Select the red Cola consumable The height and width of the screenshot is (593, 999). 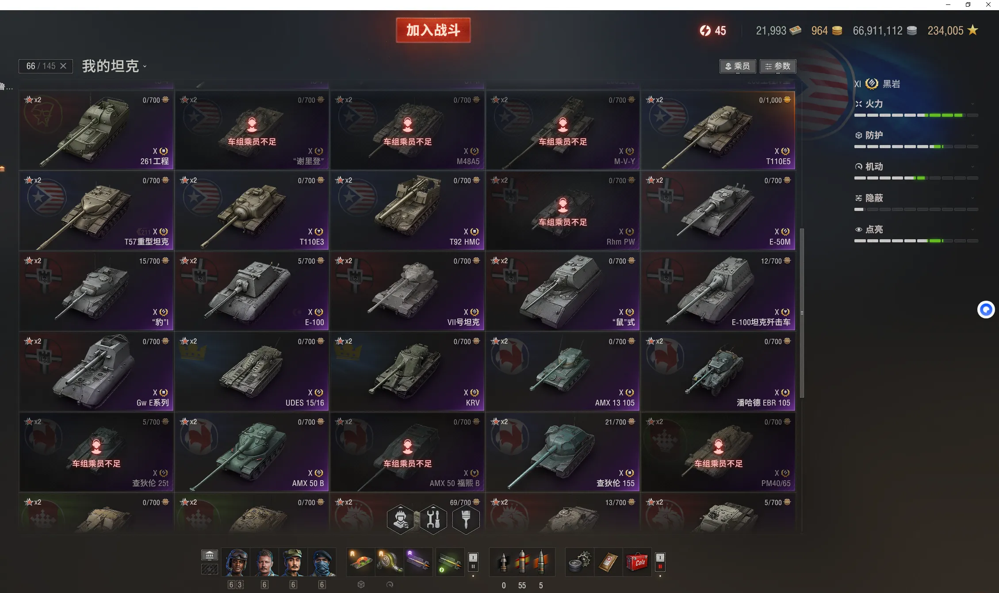(x=637, y=562)
